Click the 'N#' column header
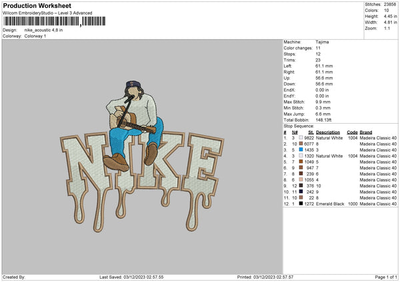Screen dimensions: 400x282 295,132
